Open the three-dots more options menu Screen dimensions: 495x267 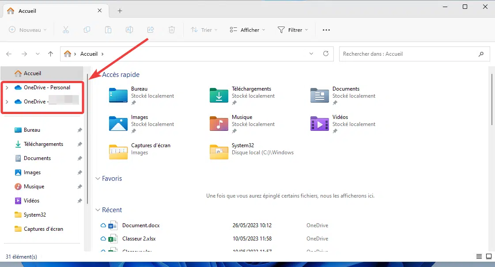tap(326, 30)
